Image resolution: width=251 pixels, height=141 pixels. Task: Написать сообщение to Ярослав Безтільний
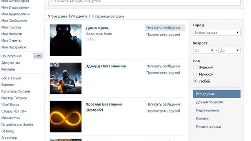163,104
